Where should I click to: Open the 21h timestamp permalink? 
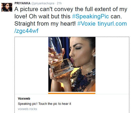tap(59, 3)
